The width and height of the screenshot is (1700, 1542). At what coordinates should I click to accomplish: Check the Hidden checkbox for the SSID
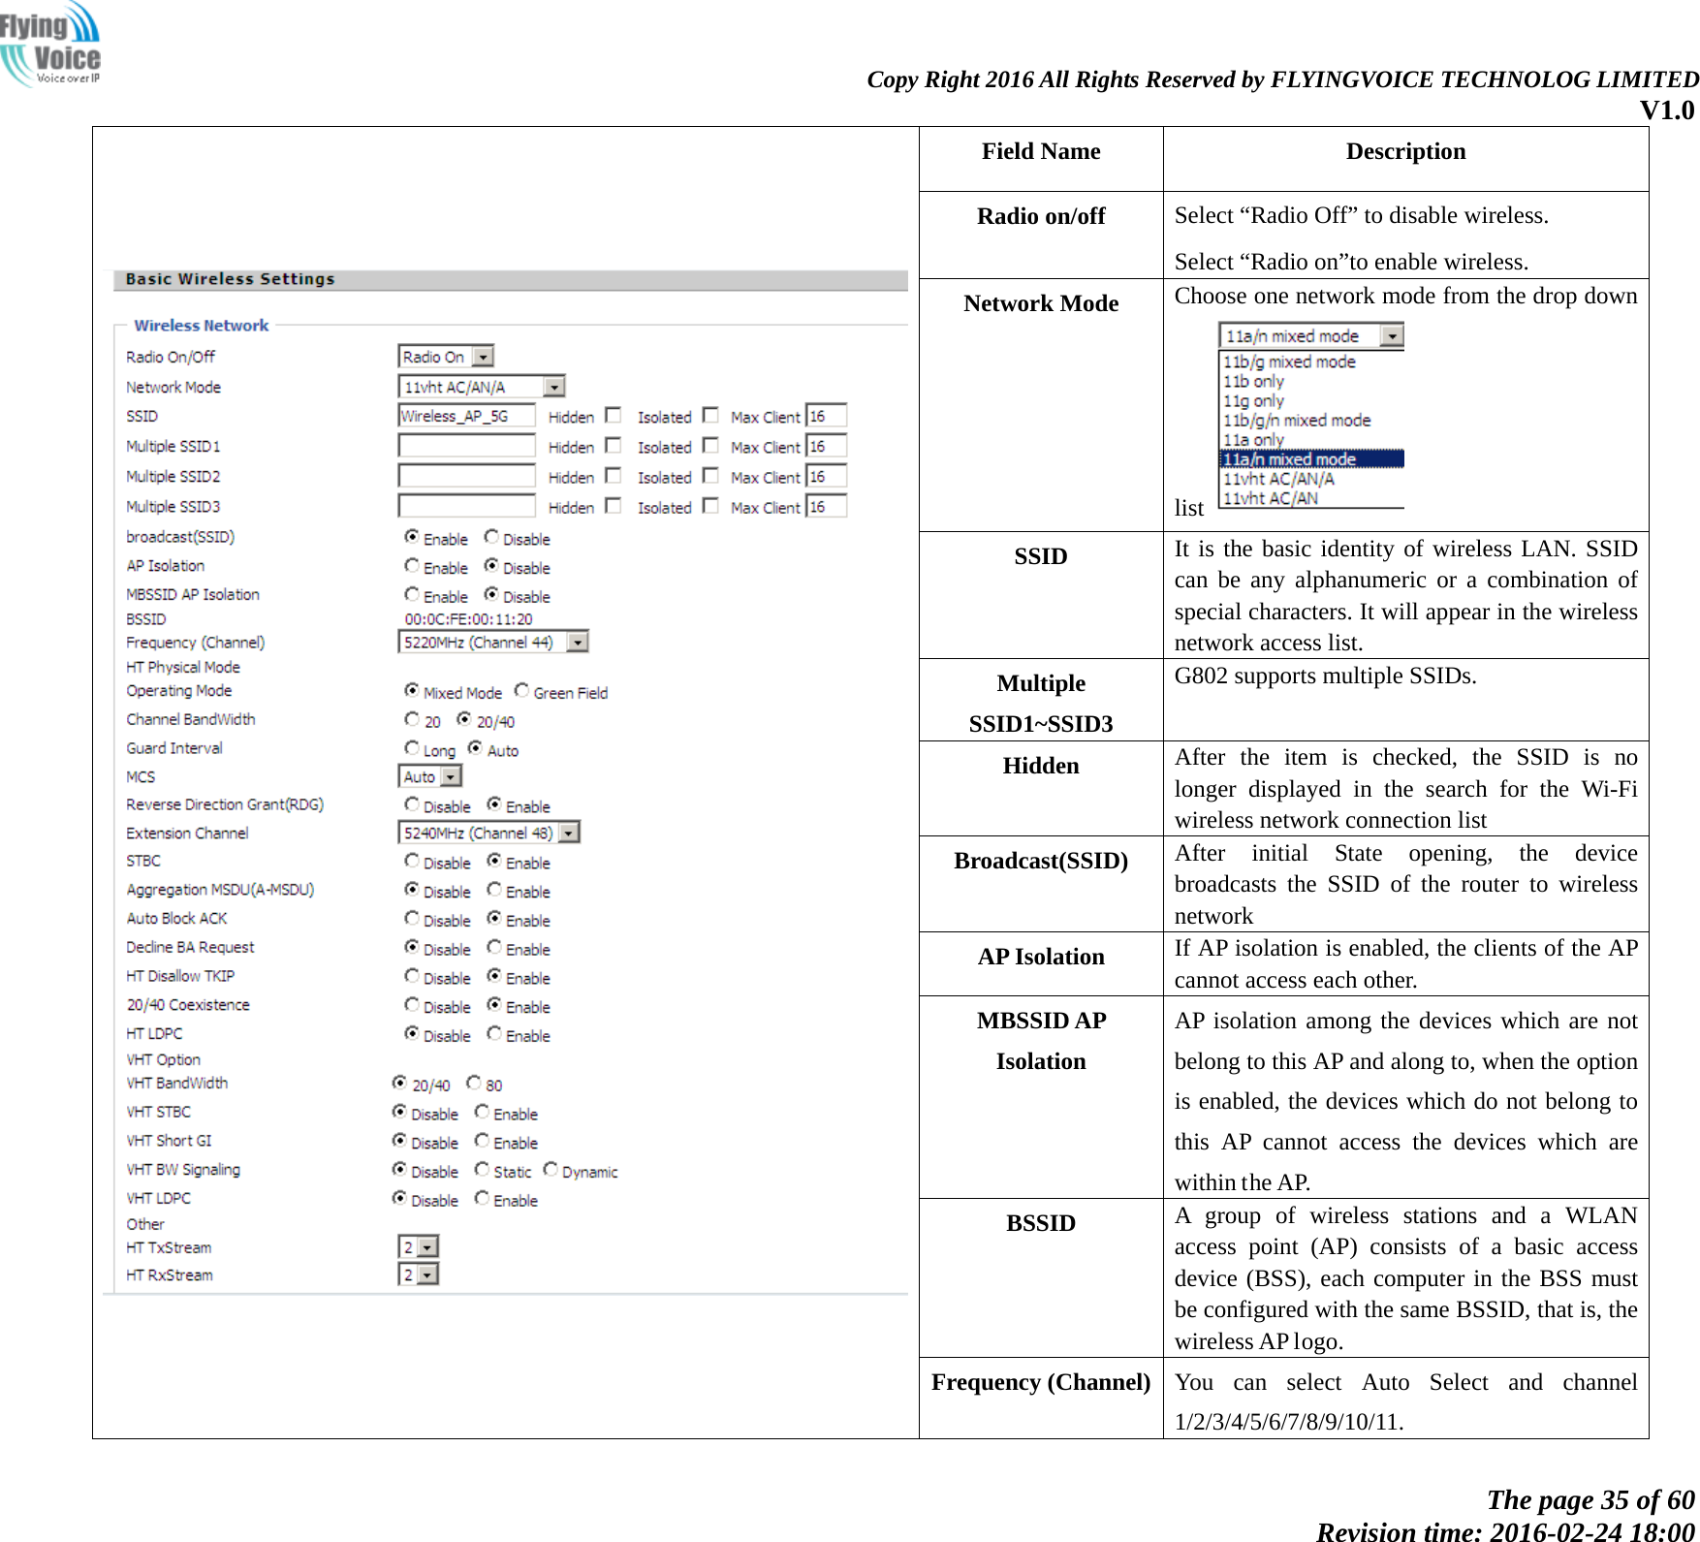[x=613, y=416]
